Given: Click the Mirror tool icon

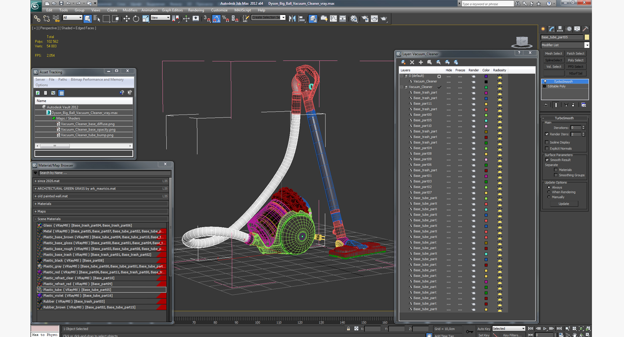Looking at the screenshot, I should (x=292, y=19).
